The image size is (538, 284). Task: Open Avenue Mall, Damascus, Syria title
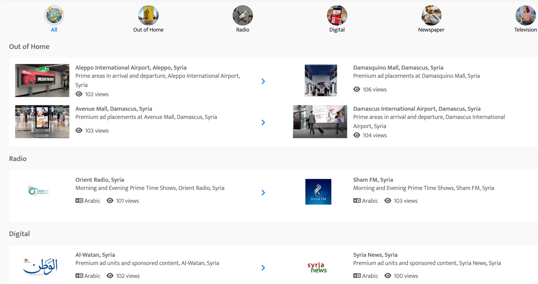[114, 109]
